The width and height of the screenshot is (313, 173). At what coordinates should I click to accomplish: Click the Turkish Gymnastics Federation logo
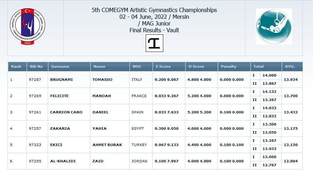pos(27,27)
